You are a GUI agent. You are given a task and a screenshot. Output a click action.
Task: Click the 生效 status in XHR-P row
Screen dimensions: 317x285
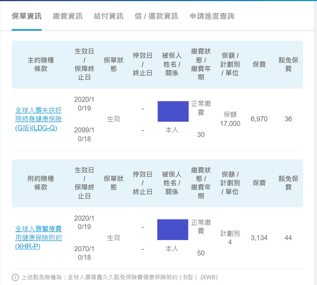114,238
